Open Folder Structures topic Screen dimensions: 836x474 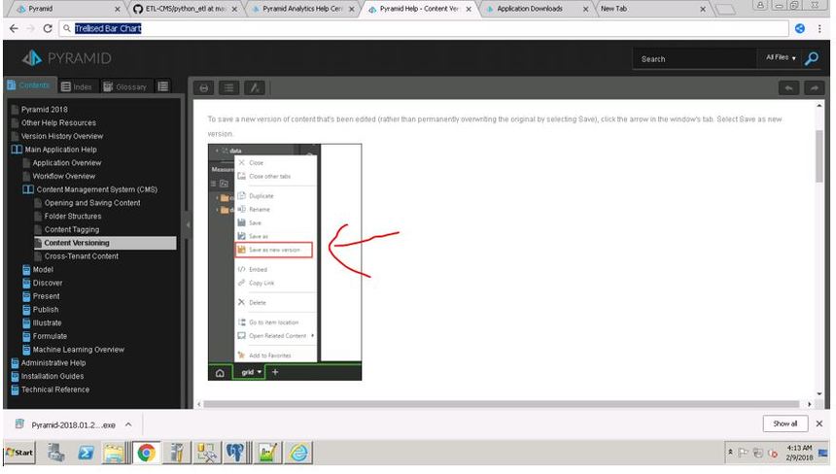pos(73,217)
